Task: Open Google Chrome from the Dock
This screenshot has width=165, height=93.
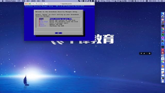Action: click(x=163, y=29)
